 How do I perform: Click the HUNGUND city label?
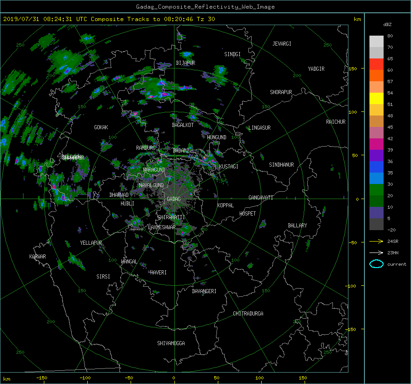pyautogui.click(x=216, y=137)
